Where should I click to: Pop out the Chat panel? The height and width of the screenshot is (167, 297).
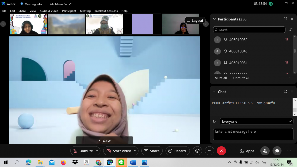285,92
